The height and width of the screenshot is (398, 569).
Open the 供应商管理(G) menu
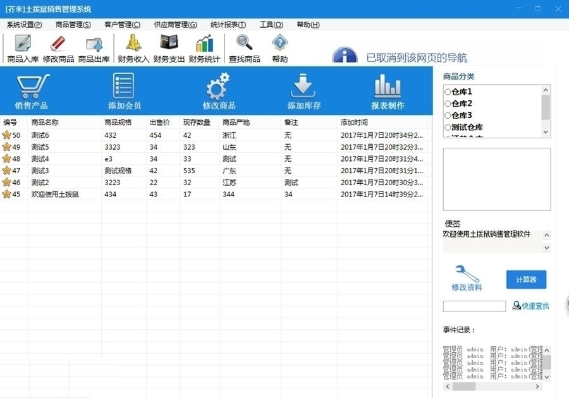(175, 25)
